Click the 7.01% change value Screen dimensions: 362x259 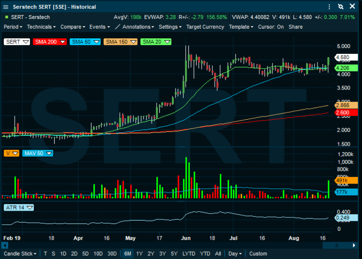coord(347,17)
